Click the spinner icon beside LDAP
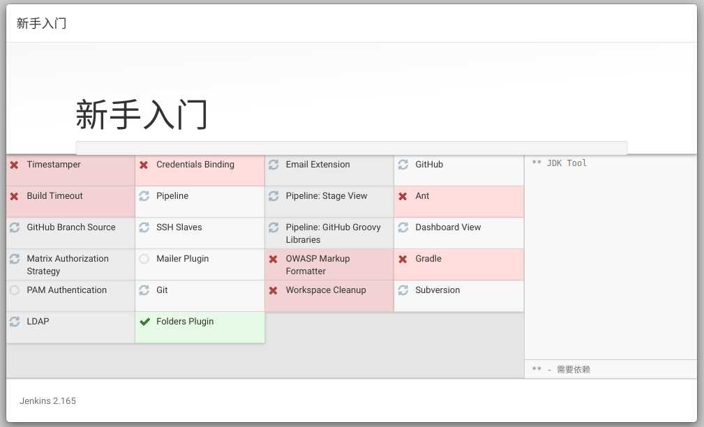 click(15, 322)
